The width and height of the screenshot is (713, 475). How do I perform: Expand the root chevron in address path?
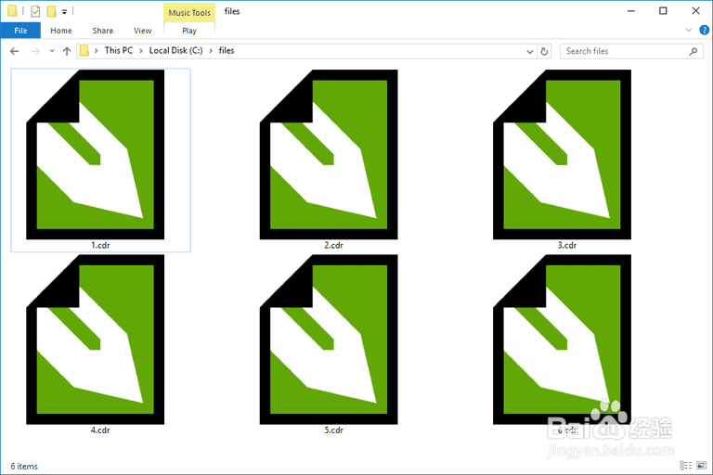click(96, 51)
